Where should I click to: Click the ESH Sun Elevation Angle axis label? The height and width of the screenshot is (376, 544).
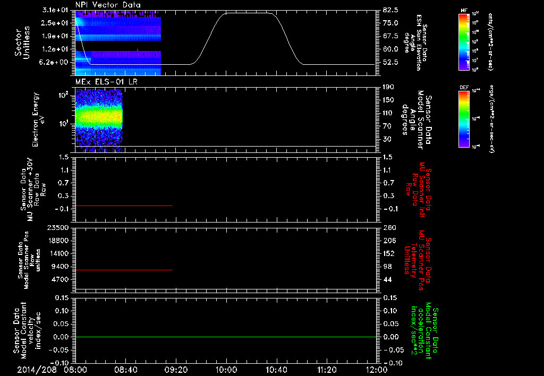pos(415,42)
